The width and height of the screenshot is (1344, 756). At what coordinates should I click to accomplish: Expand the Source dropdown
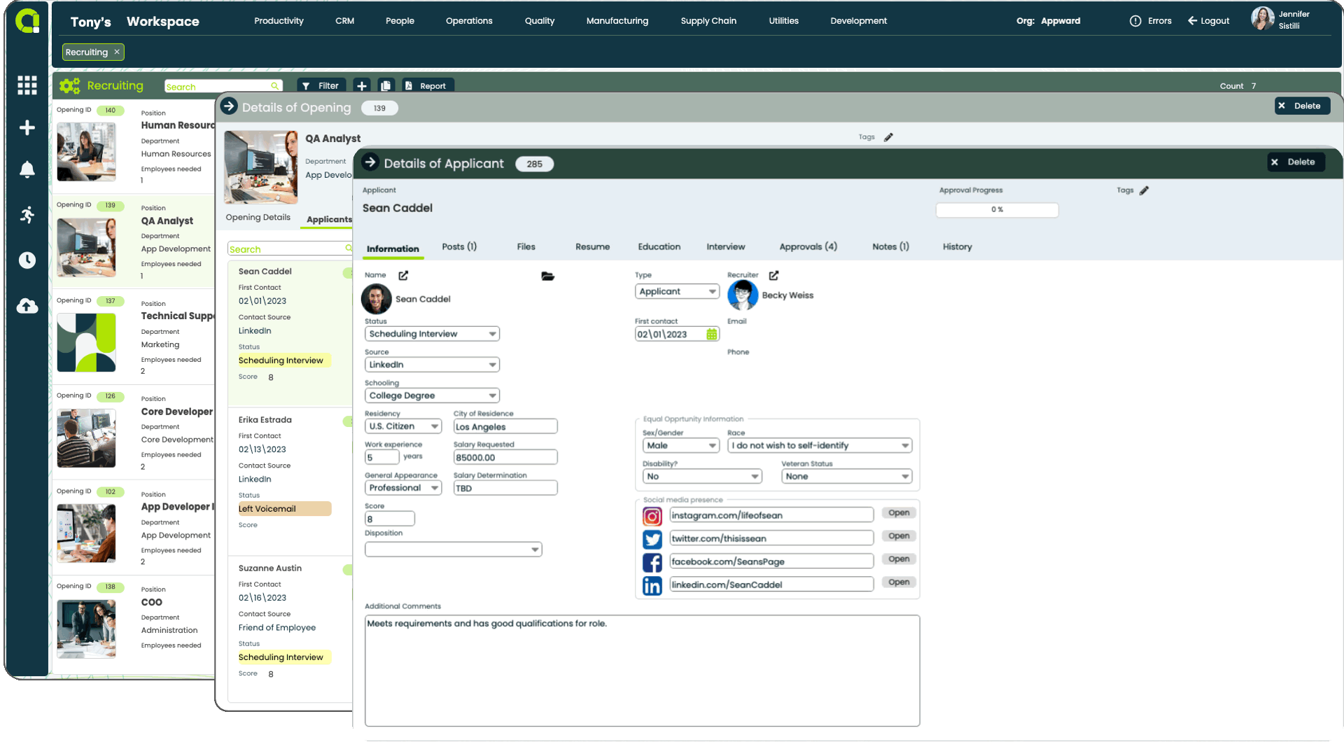[432, 365]
